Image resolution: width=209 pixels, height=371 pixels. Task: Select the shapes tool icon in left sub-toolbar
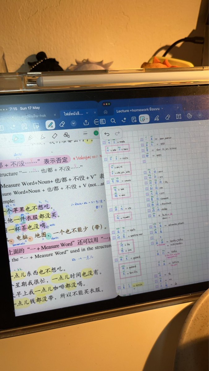66,135
